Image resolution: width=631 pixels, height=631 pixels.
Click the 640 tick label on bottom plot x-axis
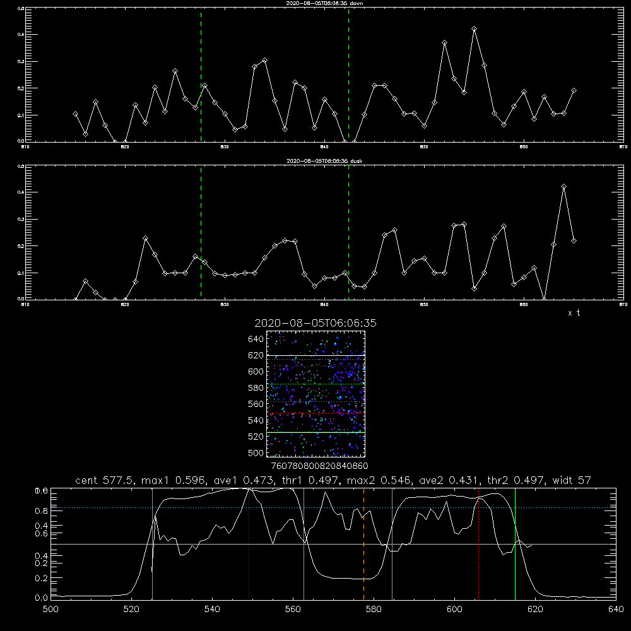[x=616, y=610]
